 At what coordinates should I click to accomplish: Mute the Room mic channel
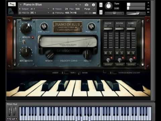click(x=117, y=53)
